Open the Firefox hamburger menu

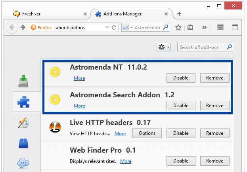coord(220,27)
